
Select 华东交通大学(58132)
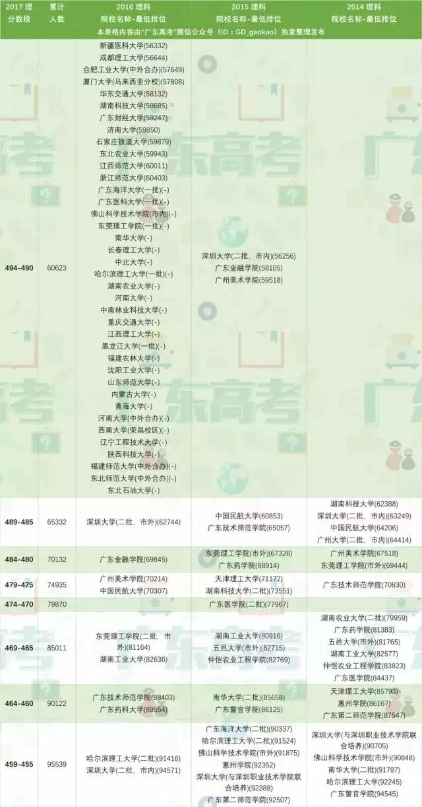(133, 94)
